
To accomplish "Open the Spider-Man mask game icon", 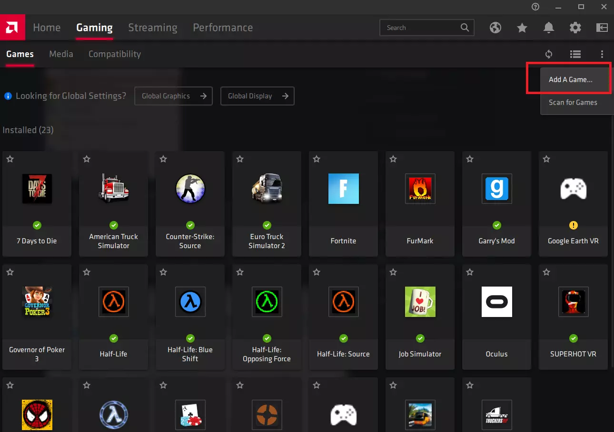I will coord(37,415).
